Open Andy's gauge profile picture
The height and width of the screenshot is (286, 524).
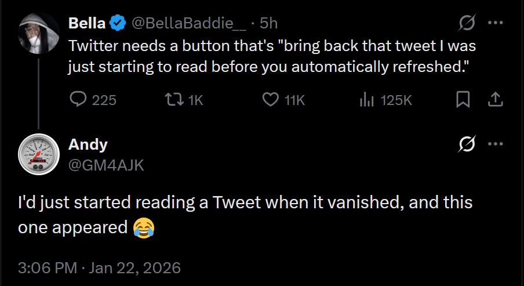click(x=39, y=154)
